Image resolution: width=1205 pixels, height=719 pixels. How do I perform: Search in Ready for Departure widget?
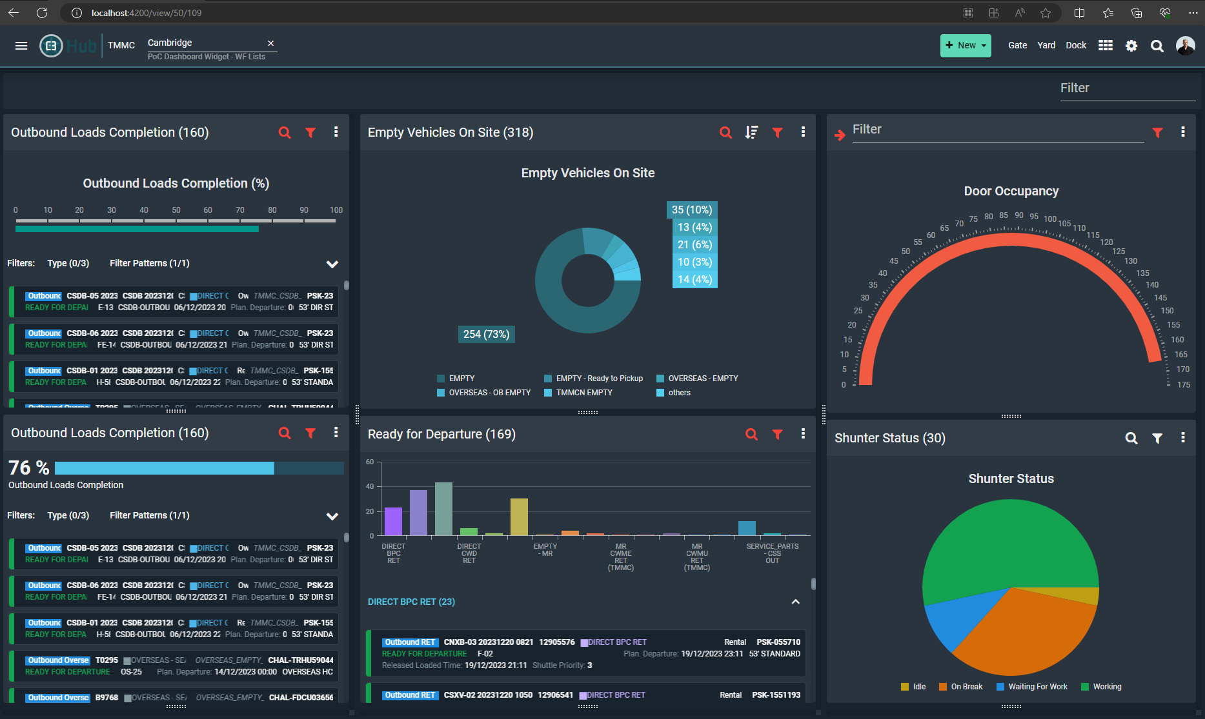coord(751,434)
